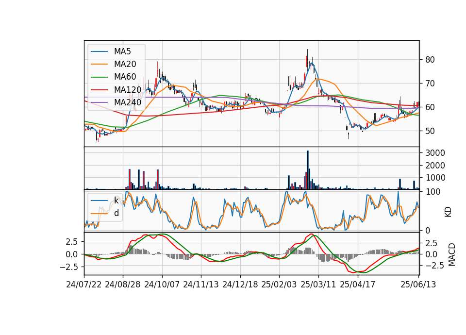466x335 pixels.
Task: Click the 25/02/03 date axis label
Action: click(x=279, y=285)
